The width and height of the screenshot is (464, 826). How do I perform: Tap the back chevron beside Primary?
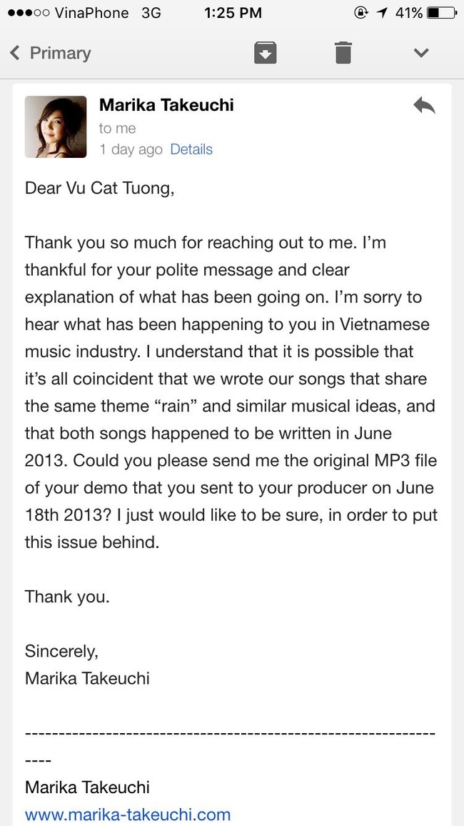point(15,53)
